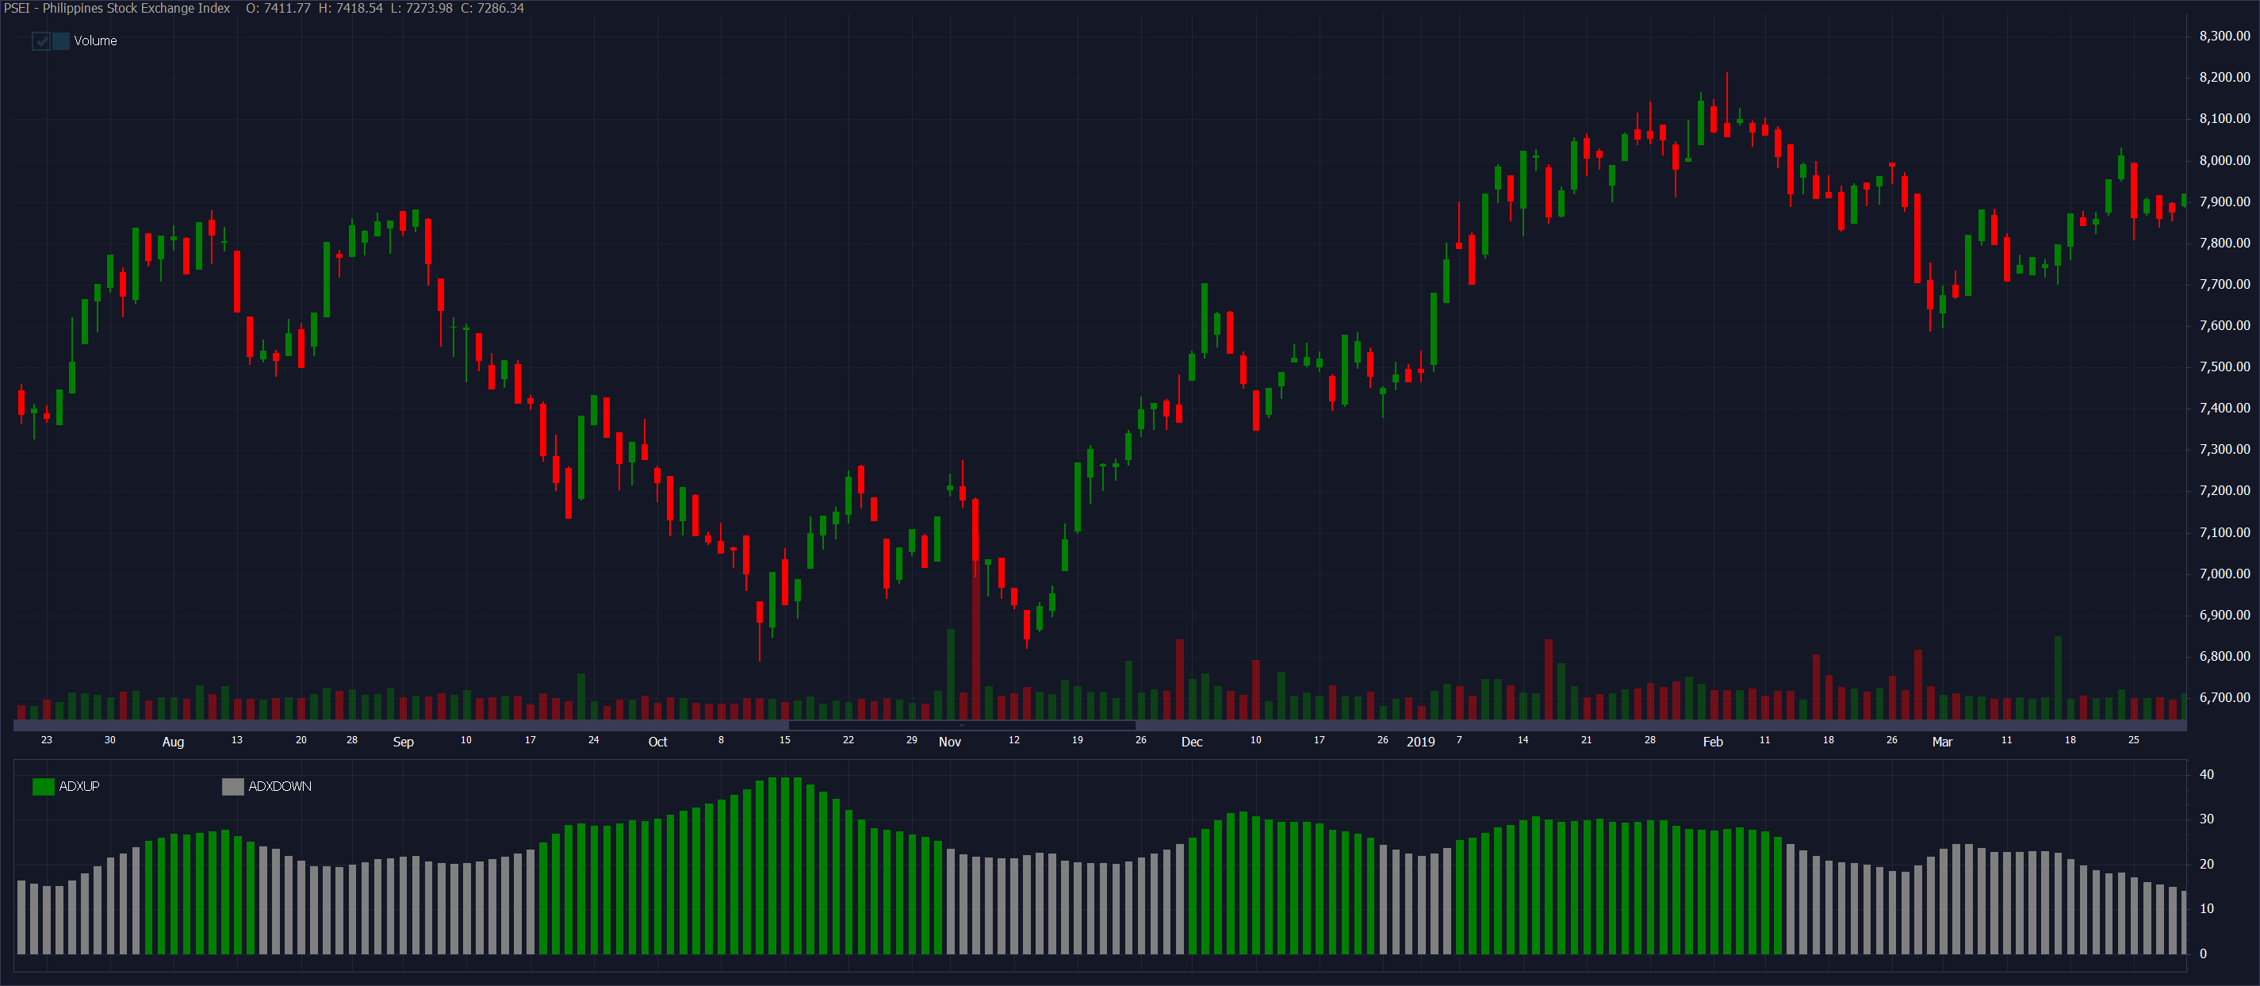Select the ADXDOWN legend label

tap(280, 787)
